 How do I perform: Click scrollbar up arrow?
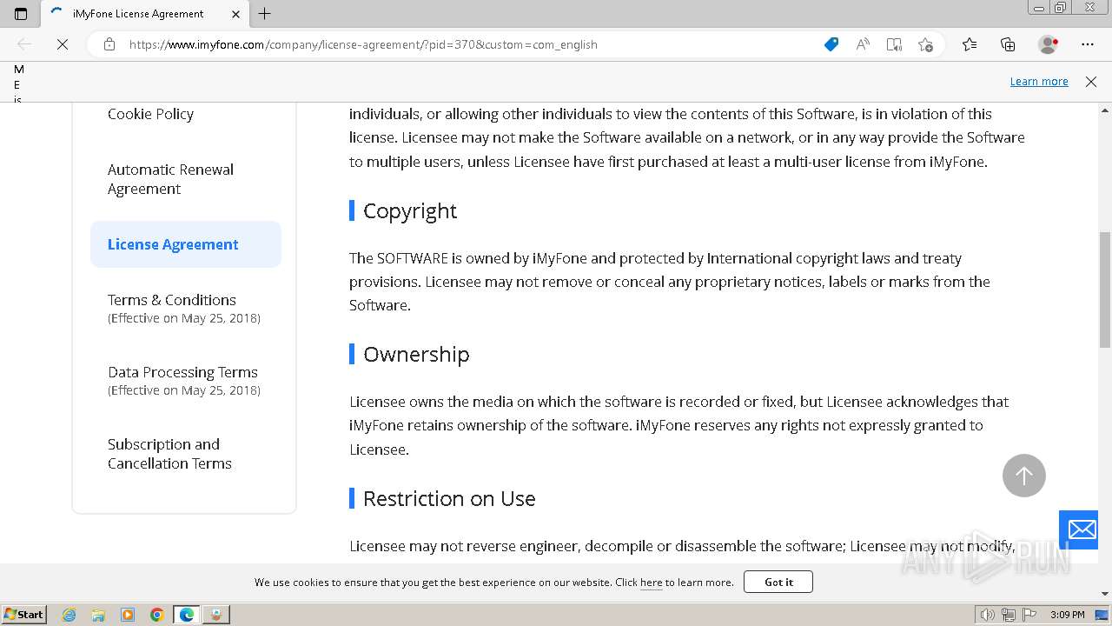[1105, 110]
